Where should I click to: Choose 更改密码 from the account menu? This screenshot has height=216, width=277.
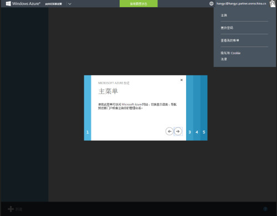click(227, 28)
